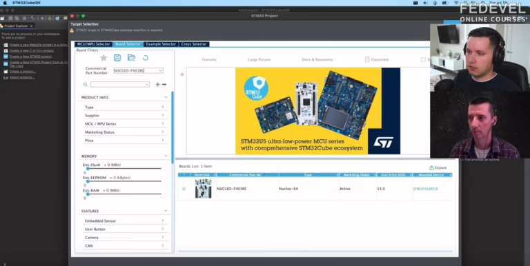Click the board filters vertical scrollbar
530x266 pixels.
pyautogui.click(x=173, y=127)
